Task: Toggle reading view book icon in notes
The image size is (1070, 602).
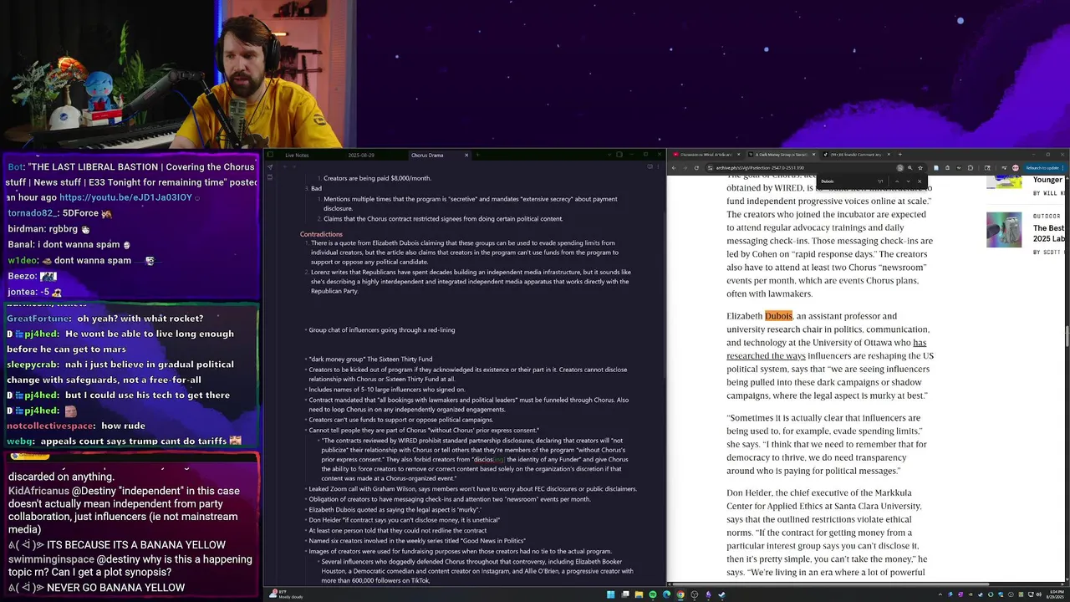Action: [650, 166]
